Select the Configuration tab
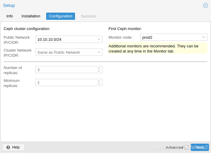This screenshot has width=211, height=153. (61, 16)
